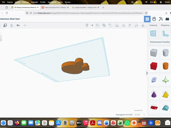Pick the striped hole box shape

coord(154,53)
